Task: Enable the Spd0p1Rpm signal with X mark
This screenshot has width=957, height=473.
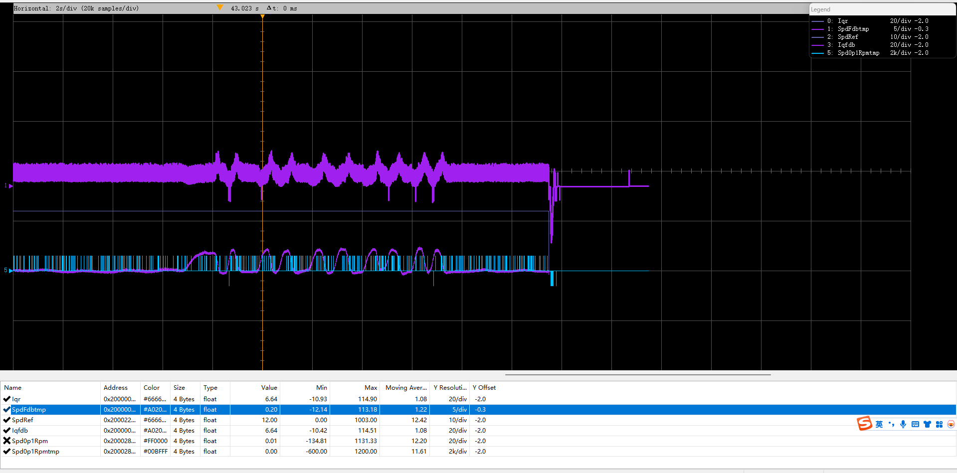Action: [7, 441]
